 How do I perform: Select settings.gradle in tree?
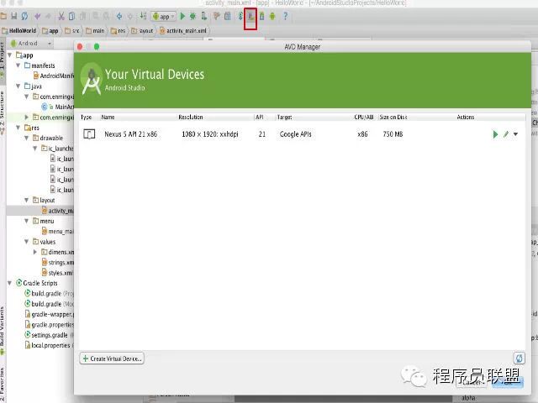[49, 335]
